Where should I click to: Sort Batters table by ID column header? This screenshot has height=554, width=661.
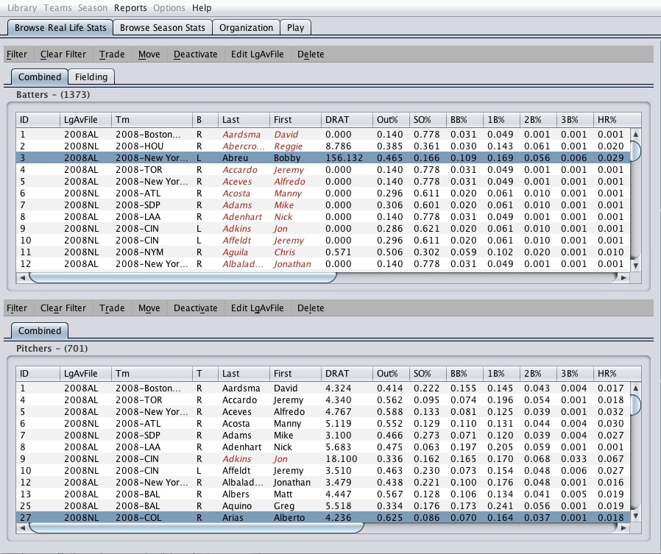pyautogui.click(x=38, y=120)
